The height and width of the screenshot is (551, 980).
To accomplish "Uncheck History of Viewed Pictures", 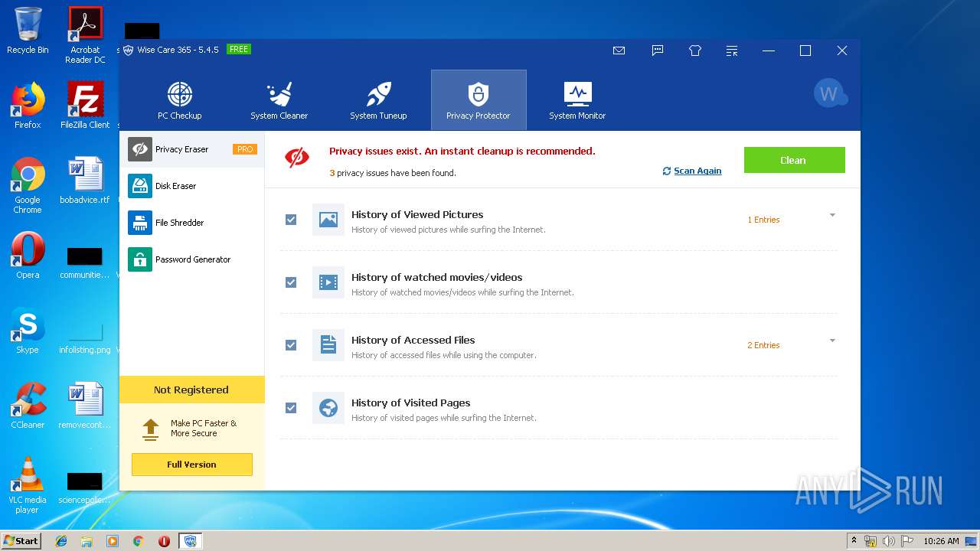I will (x=291, y=220).
